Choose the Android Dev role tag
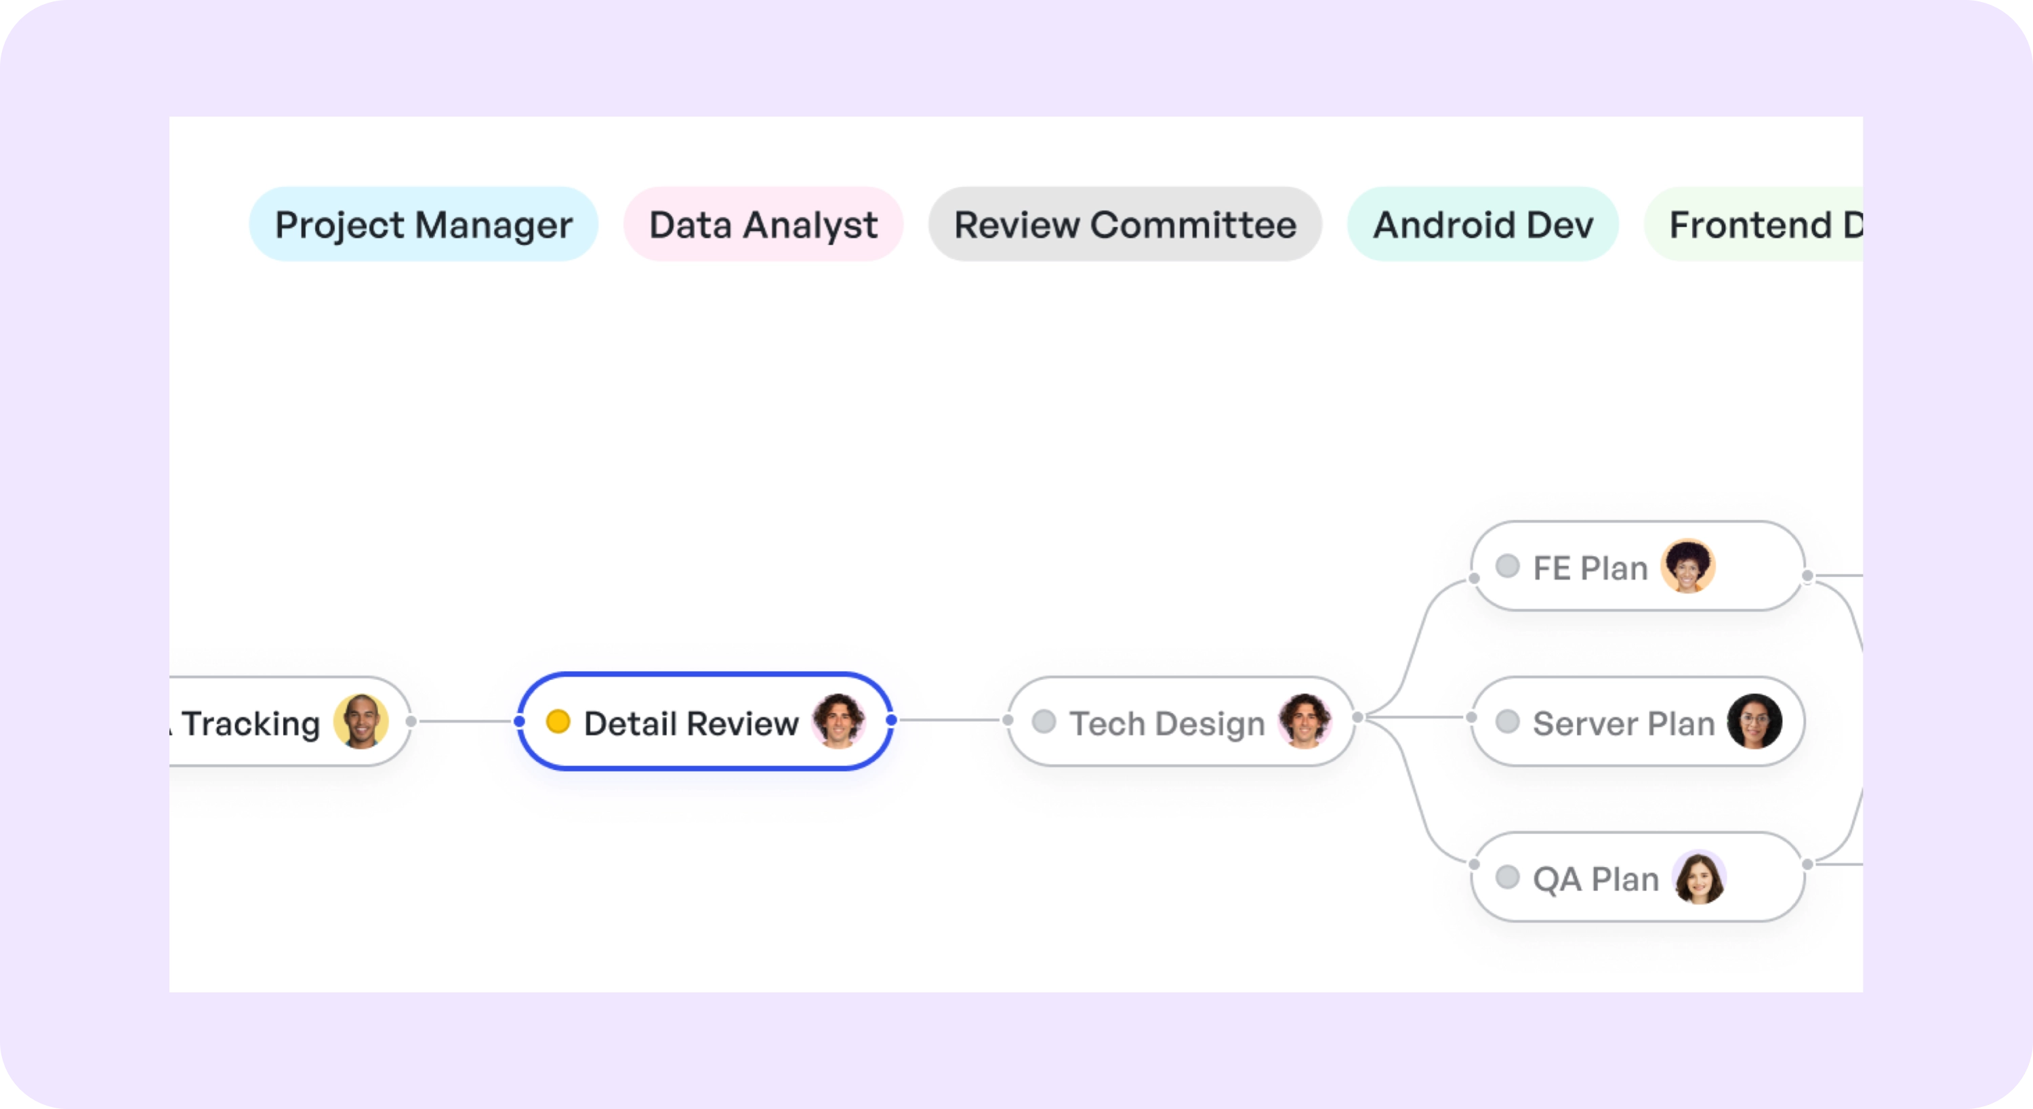 (1483, 224)
